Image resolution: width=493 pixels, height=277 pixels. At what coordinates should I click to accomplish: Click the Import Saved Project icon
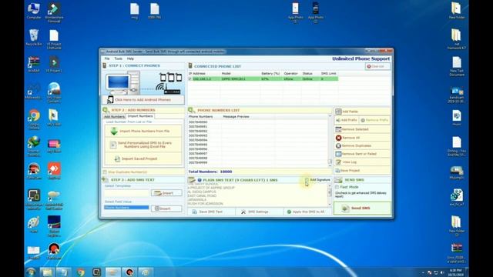(117, 159)
